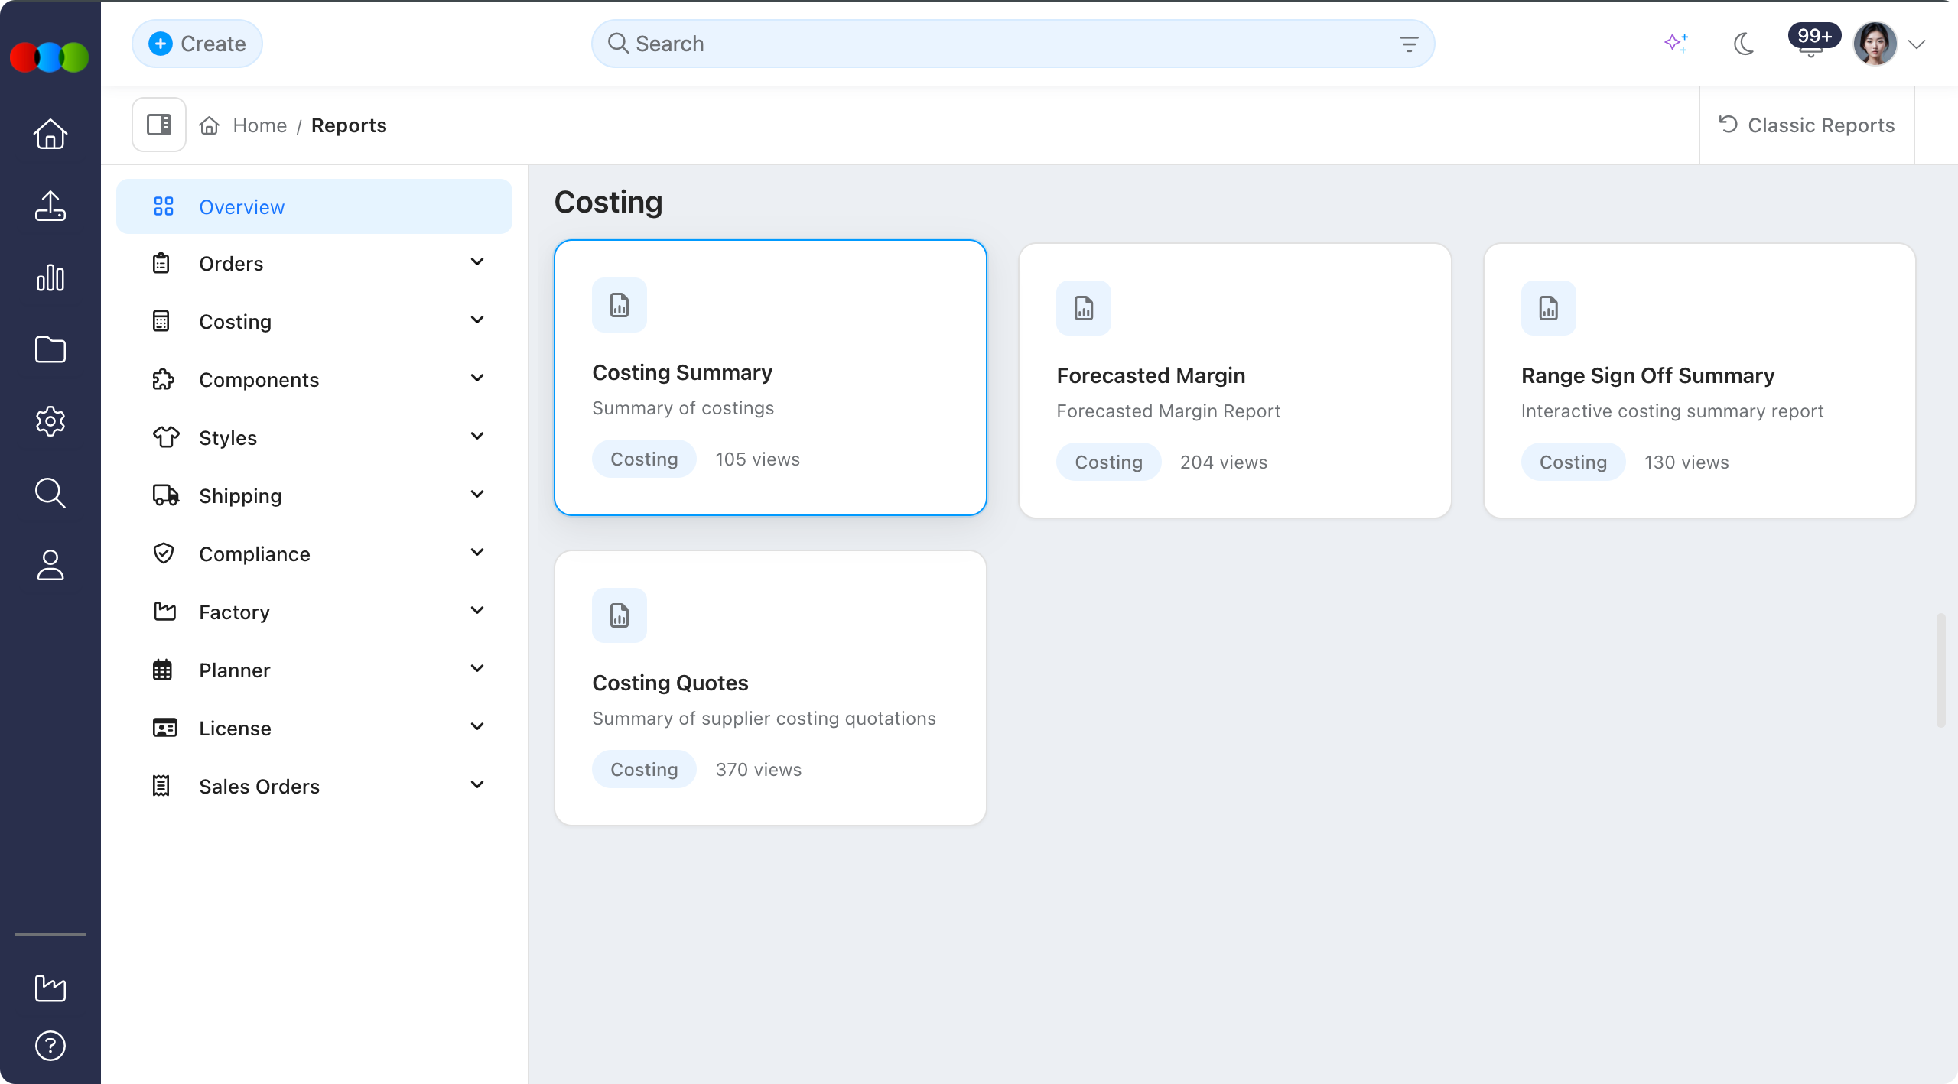Click the Orders clipboard icon in the sidebar
This screenshot has width=1958, height=1084.
point(161,263)
